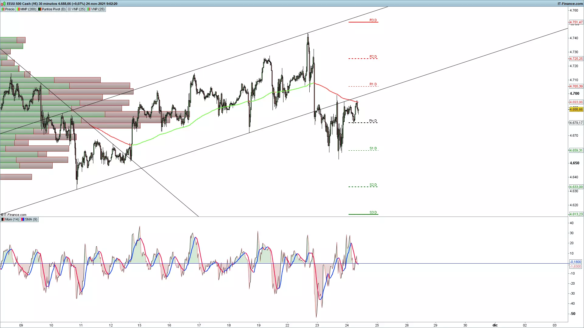584x328 pixels.
Task: Click the 4.633,09 price axis tag
Action: click(576, 187)
